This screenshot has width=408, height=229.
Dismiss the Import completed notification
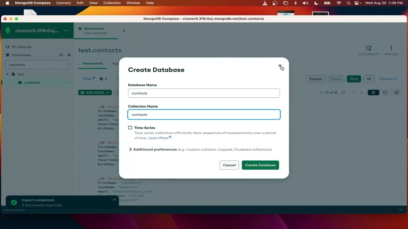(x=114, y=200)
